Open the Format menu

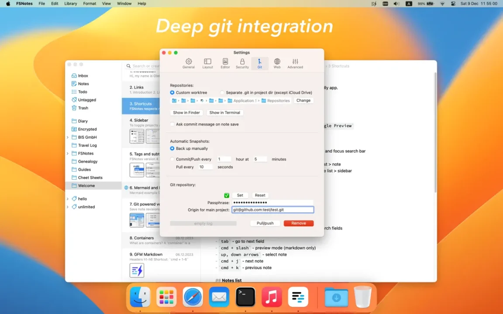click(x=90, y=3)
